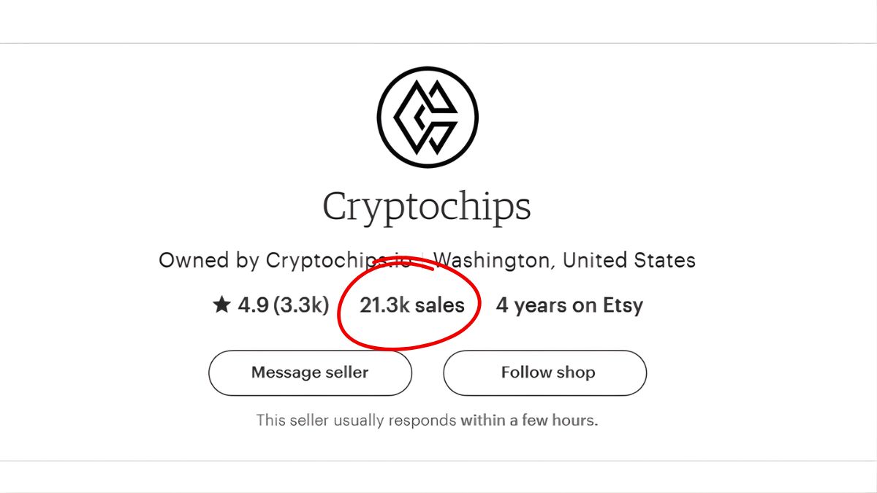This screenshot has width=877, height=493.
Task: Click the top horizontal divider line
Action: (438, 43)
